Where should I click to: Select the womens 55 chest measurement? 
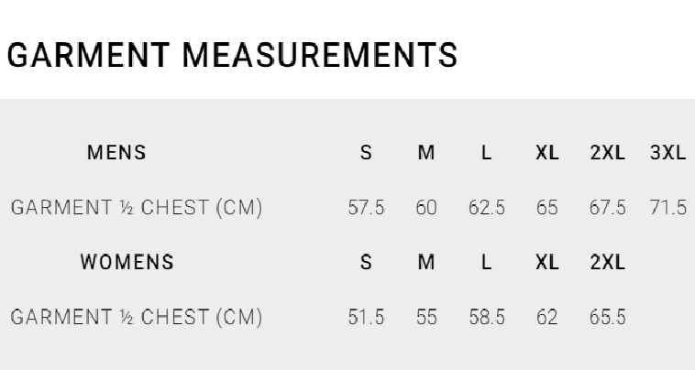click(x=426, y=318)
